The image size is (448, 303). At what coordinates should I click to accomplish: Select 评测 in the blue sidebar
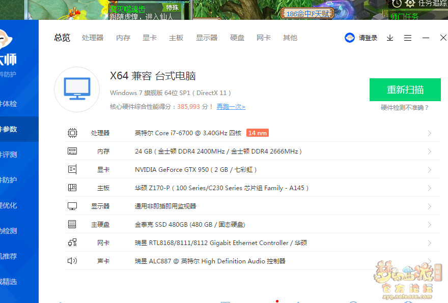pos(9,155)
